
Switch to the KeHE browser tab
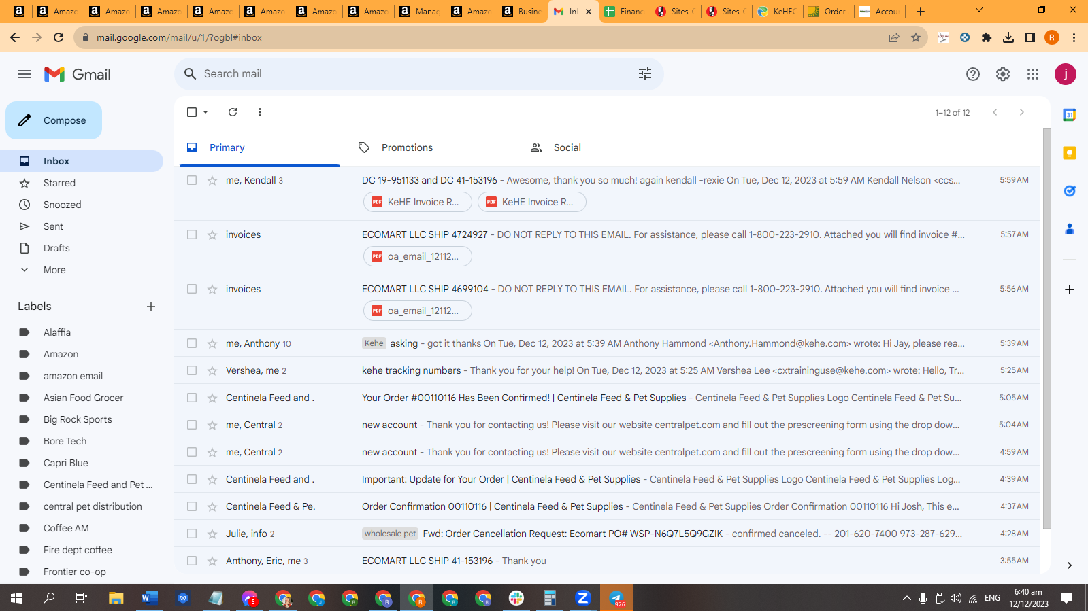pos(778,11)
